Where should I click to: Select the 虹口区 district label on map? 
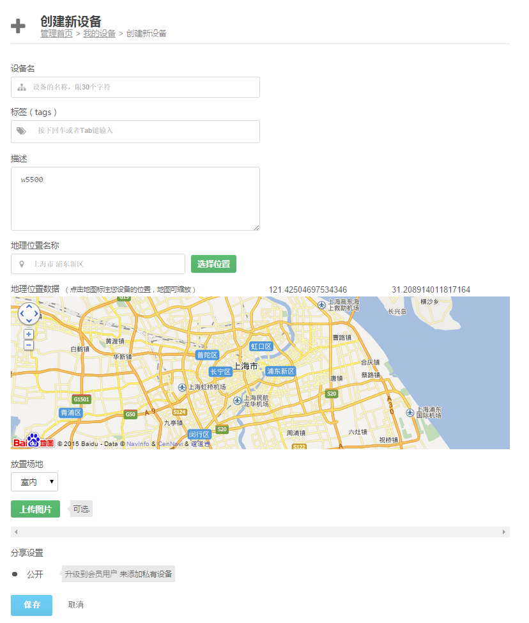point(261,346)
